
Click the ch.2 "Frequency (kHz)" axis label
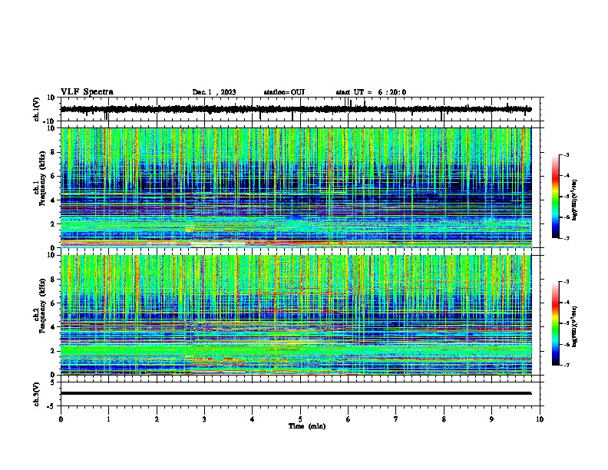click(x=43, y=306)
